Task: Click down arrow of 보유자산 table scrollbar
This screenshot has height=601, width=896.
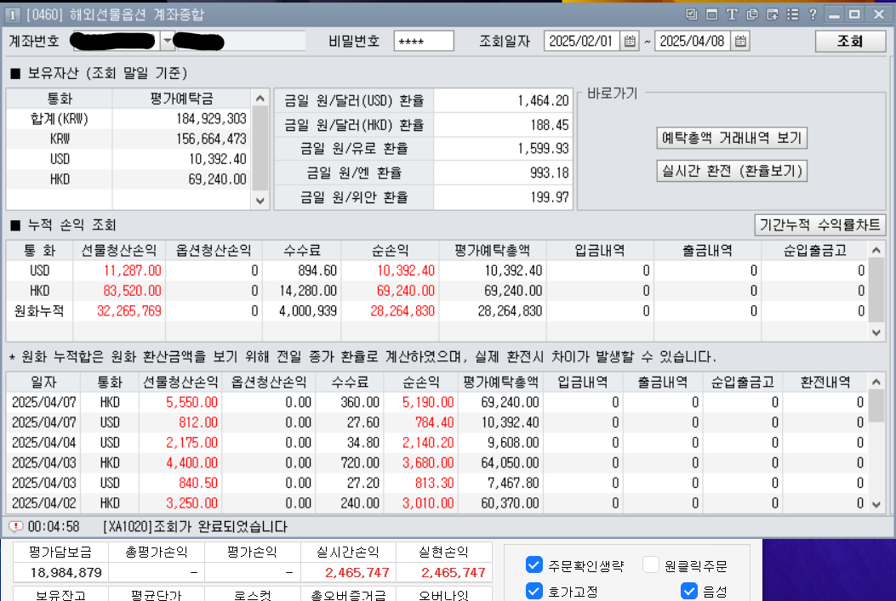Action: coord(260,201)
